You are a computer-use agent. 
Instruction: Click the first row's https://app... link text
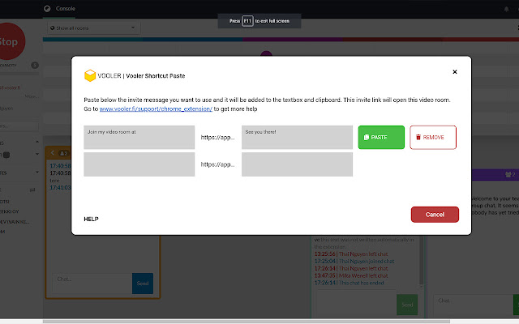(217, 137)
